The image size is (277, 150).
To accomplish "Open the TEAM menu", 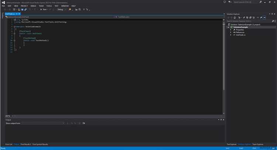I will (x=41, y=6).
